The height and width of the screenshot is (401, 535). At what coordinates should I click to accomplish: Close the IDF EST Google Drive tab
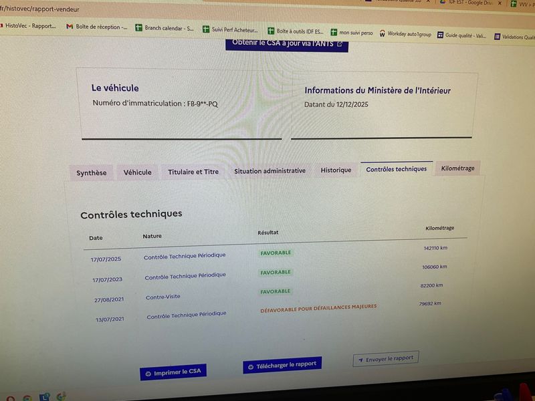click(499, 3)
